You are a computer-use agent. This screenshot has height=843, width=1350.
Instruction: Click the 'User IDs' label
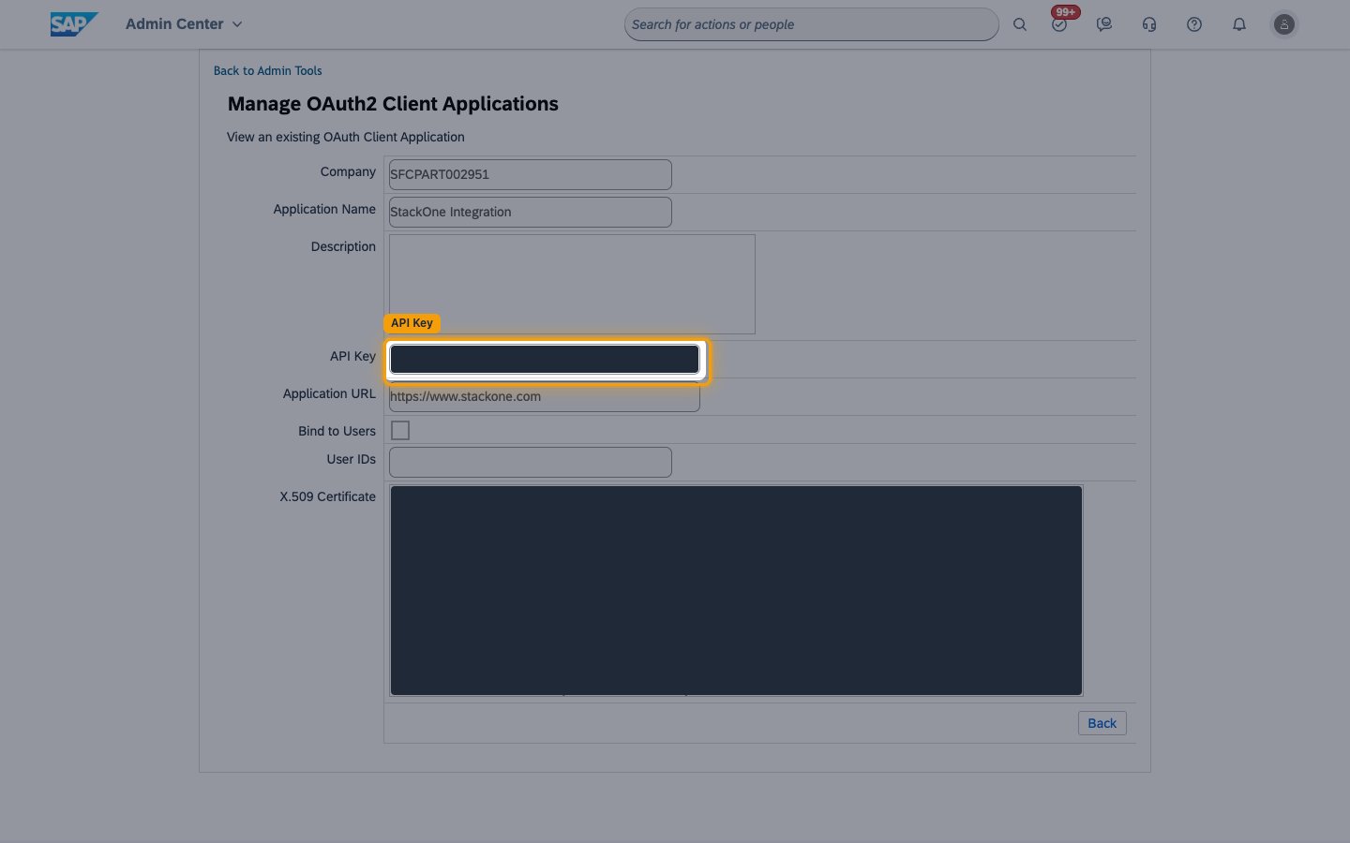351,459
